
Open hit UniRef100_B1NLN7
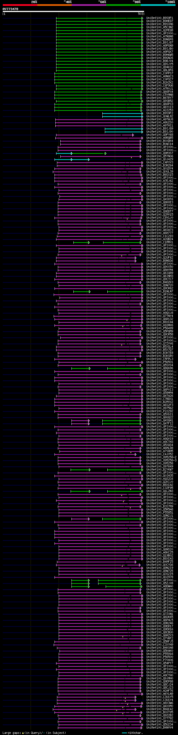[x=160, y=292]
